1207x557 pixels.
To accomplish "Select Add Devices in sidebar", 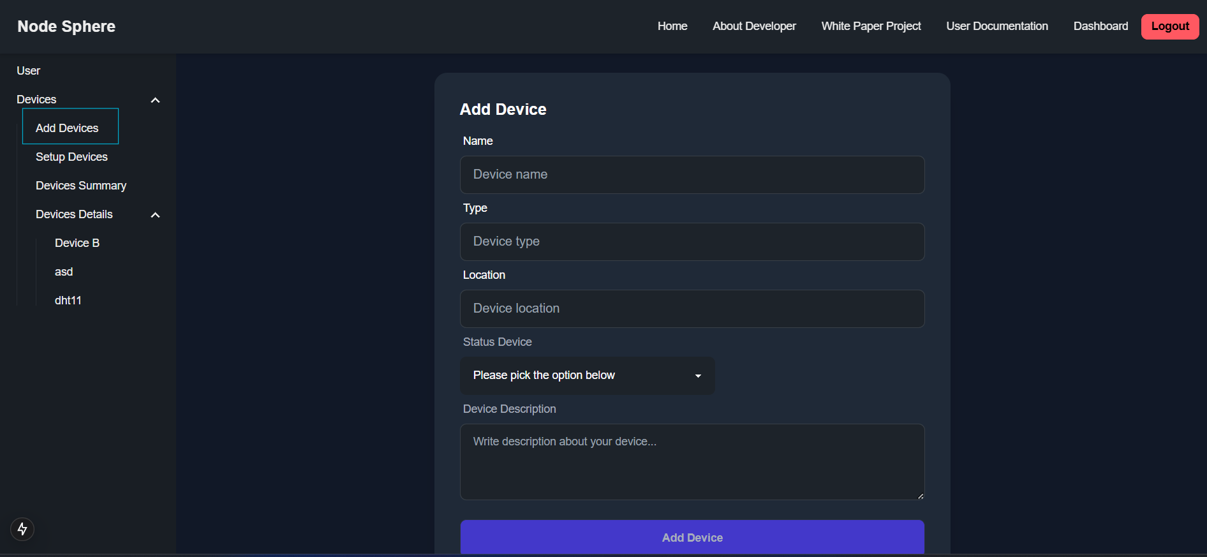I will [67, 128].
